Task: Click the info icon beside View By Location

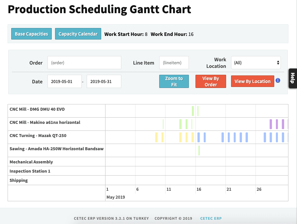Action: point(278,80)
